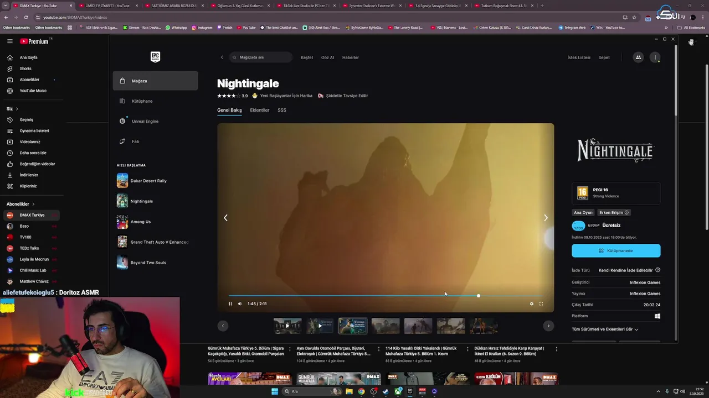Viewport: 709px width, 398px height.
Task: Switch to the SSS tab
Action: click(x=282, y=110)
